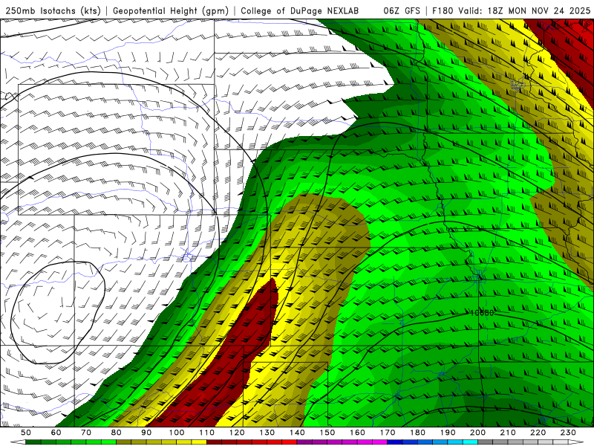Click the 230 value on the color scale
Image resolution: width=594 pixels, height=446 pixels.
click(x=568, y=433)
